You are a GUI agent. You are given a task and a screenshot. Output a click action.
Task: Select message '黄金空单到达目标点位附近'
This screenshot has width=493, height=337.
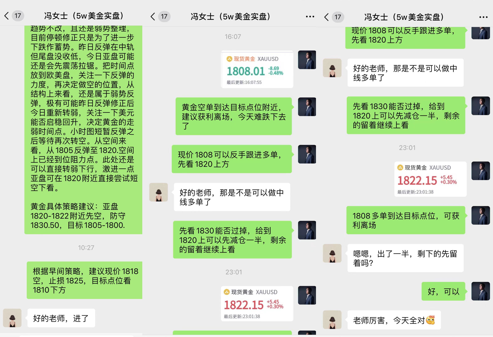click(x=234, y=116)
